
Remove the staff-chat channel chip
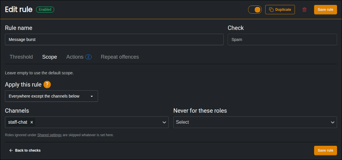click(x=32, y=122)
